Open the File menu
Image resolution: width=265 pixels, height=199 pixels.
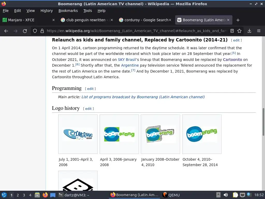(x=6, y=11)
